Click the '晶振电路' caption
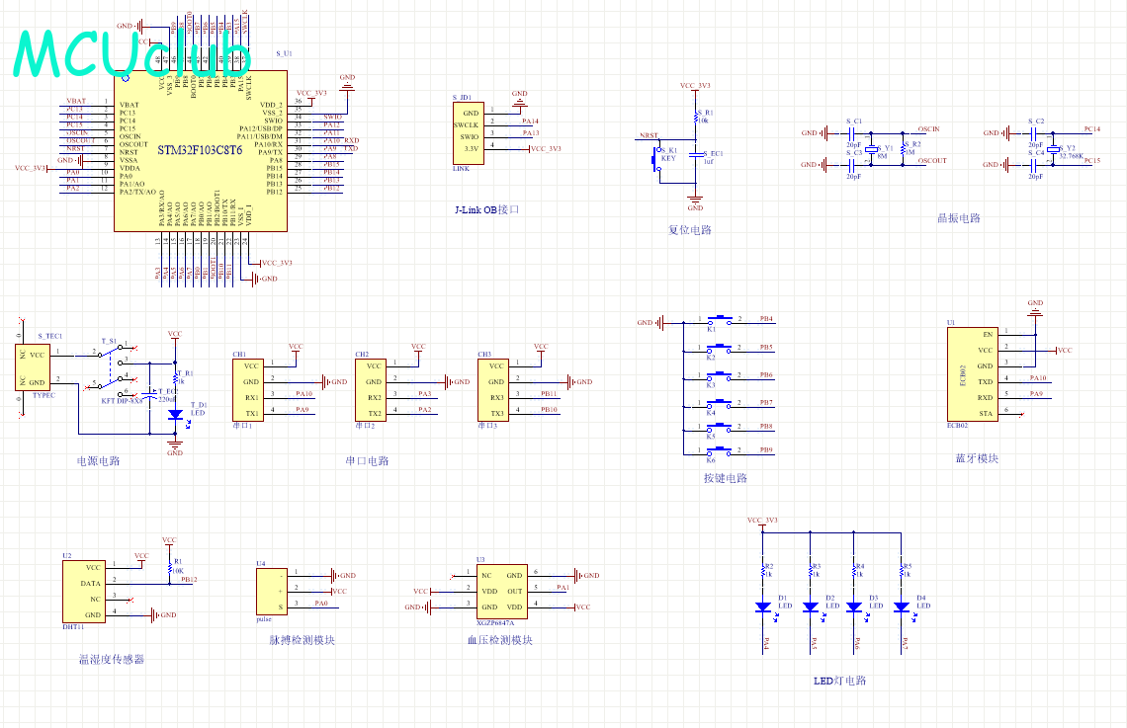The image size is (1127, 728). coord(959,217)
